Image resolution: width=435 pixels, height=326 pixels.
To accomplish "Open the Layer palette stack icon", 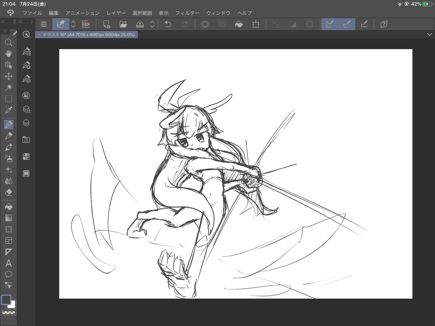I will pyautogui.click(x=26, y=123).
